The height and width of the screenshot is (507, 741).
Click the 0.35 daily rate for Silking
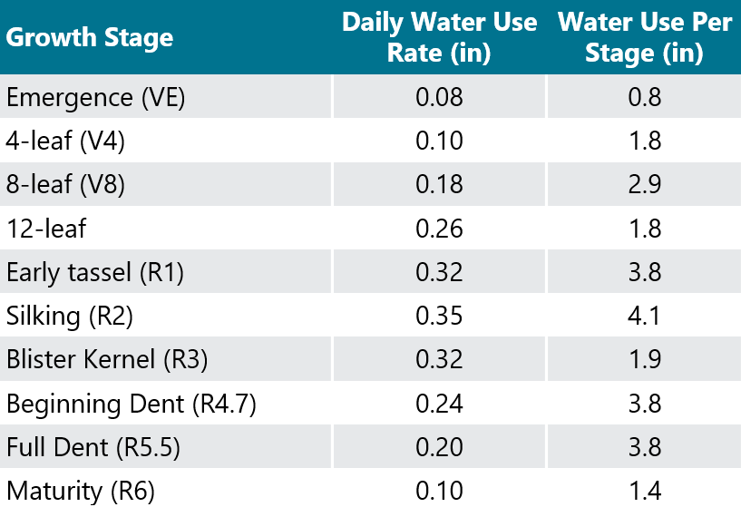pos(439,315)
